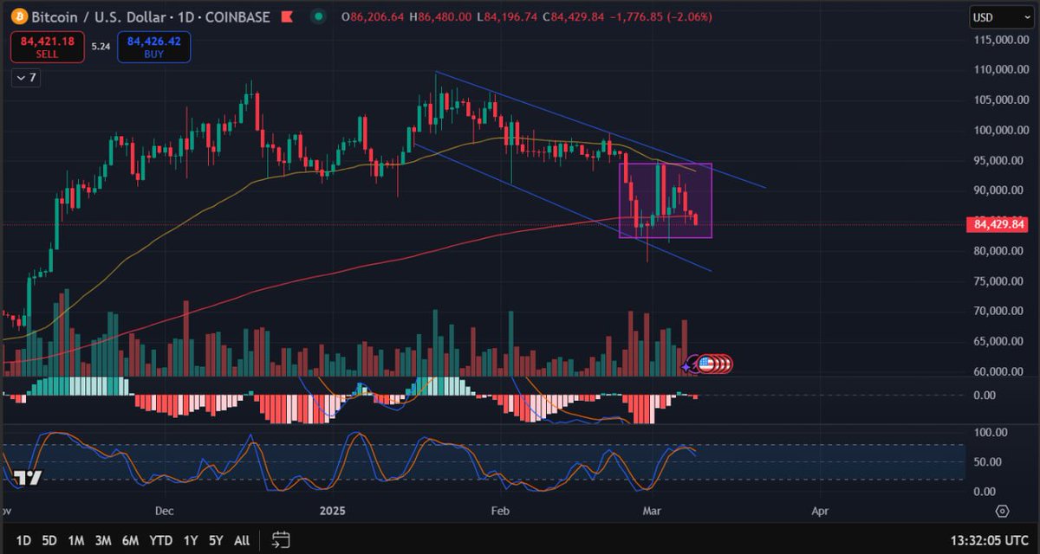Click the Dec label on time axis

click(165, 512)
